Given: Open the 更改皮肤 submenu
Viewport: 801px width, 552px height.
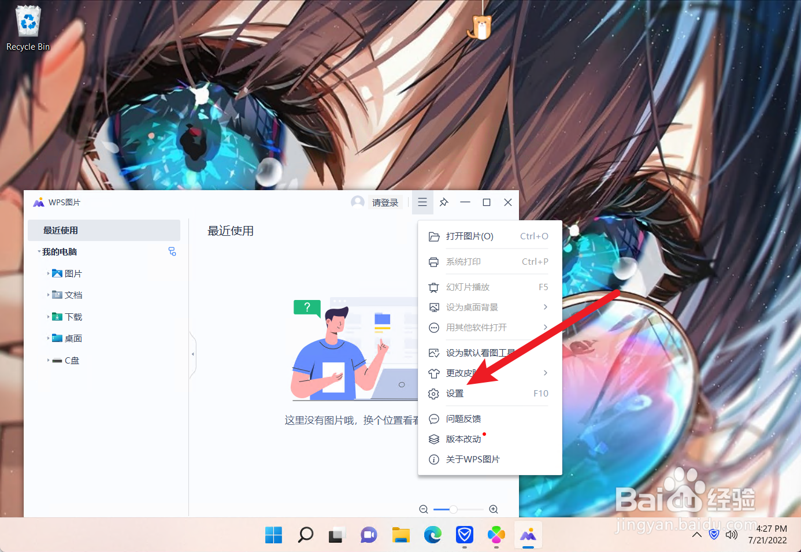Looking at the screenshot, I should 489,373.
